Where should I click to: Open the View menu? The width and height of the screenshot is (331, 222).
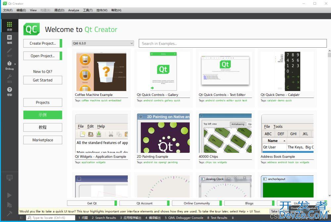point(33,10)
